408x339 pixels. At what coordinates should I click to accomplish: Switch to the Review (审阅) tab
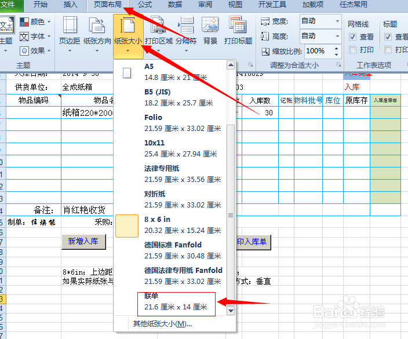coord(205,5)
